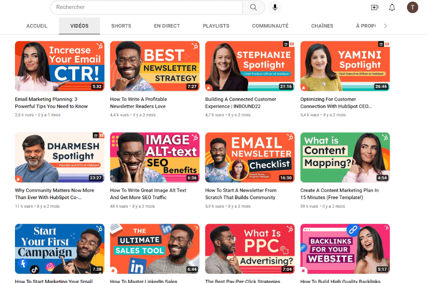This screenshot has width=428, height=283.
Task: Open The Ultimate Sales Tool thumbnail
Action: click(x=155, y=249)
